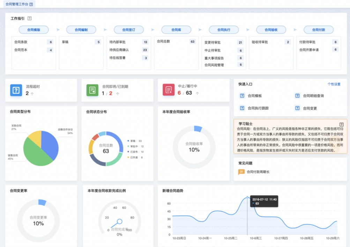Image resolution: width=350 pixels, height=247 pixels.
Task: Click the 已发布 legend entry in 合同状态分布
Action: point(135,152)
